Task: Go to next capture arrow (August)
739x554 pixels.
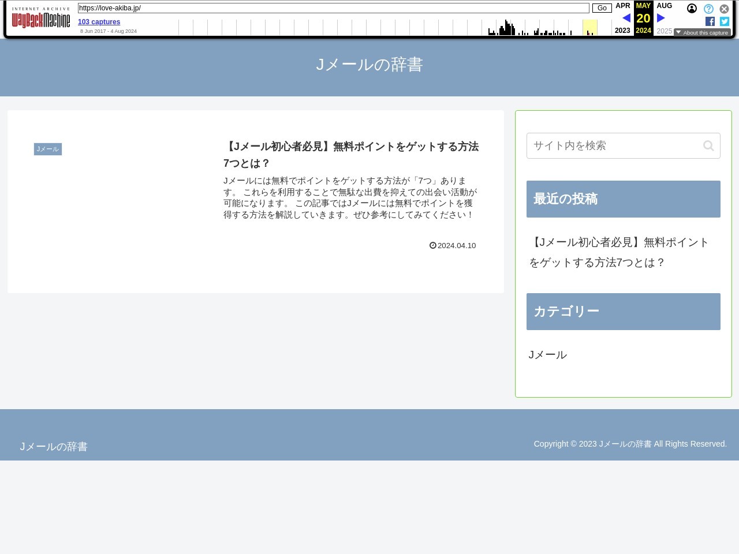Action: click(x=661, y=18)
